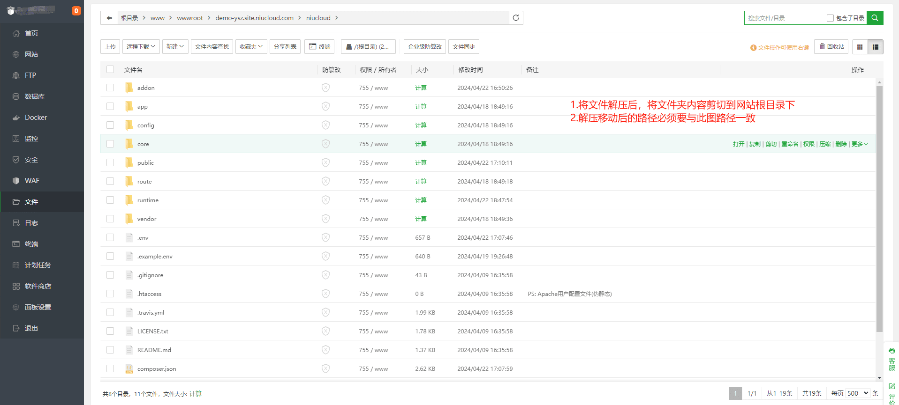899x405 pixels.
Task: Open the 回收站 recycle bin
Action: (x=831, y=47)
